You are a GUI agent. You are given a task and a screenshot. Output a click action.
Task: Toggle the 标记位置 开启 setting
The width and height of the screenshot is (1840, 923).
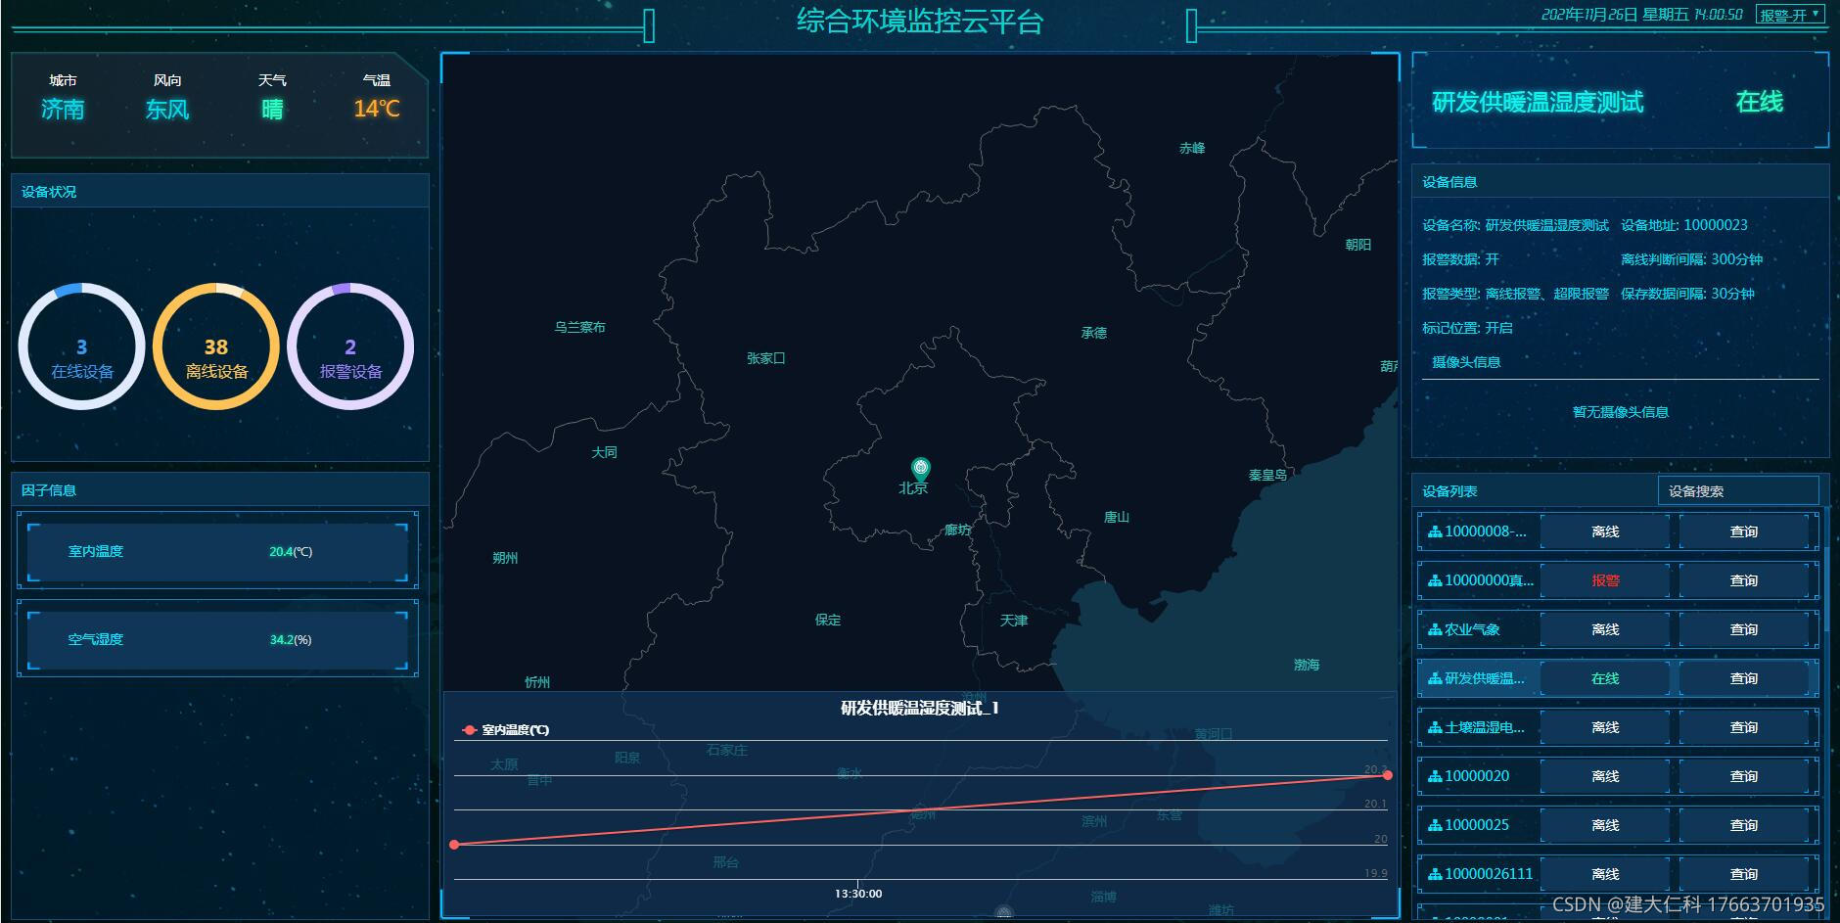pos(1501,329)
